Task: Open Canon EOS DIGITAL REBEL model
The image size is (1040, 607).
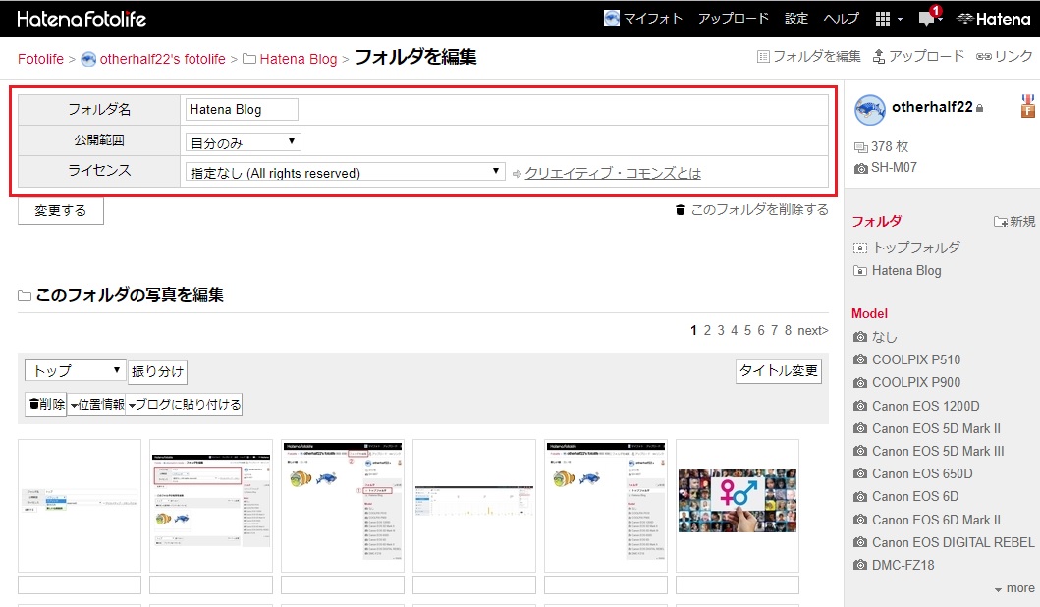Action: tap(954, 542)
